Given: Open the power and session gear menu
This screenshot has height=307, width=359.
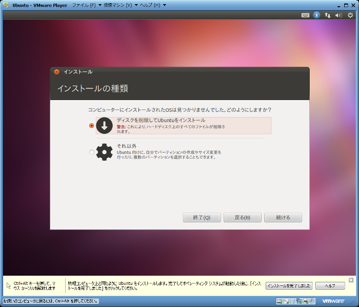Looking at the screenshot, I should pyautogui.click(x=350, y=15).
